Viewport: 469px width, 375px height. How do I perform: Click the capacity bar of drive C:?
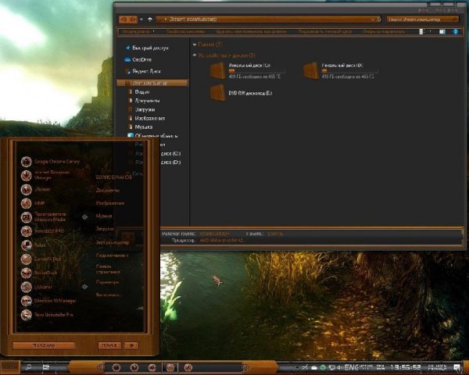[256, 71]
